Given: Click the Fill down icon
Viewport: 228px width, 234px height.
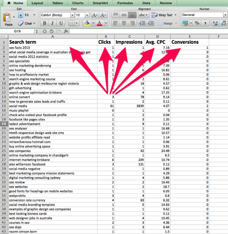Looking at the screenshot, I should coord(21,15).
